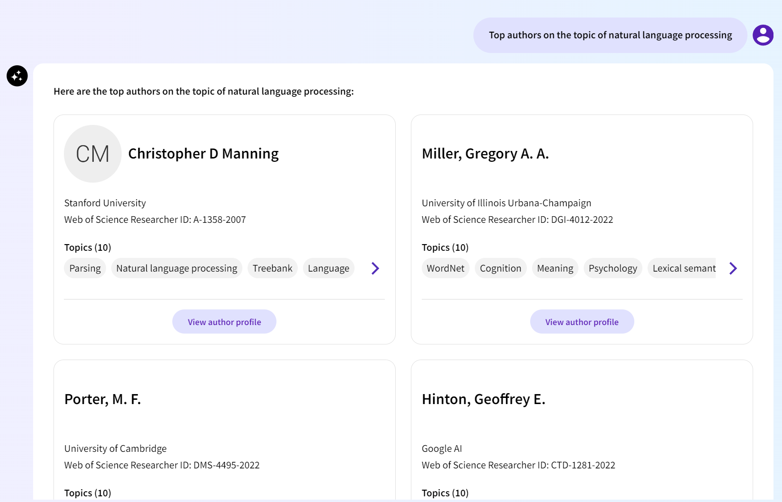Select the Language topic chip
782x502 pixels.
(329, 268)
